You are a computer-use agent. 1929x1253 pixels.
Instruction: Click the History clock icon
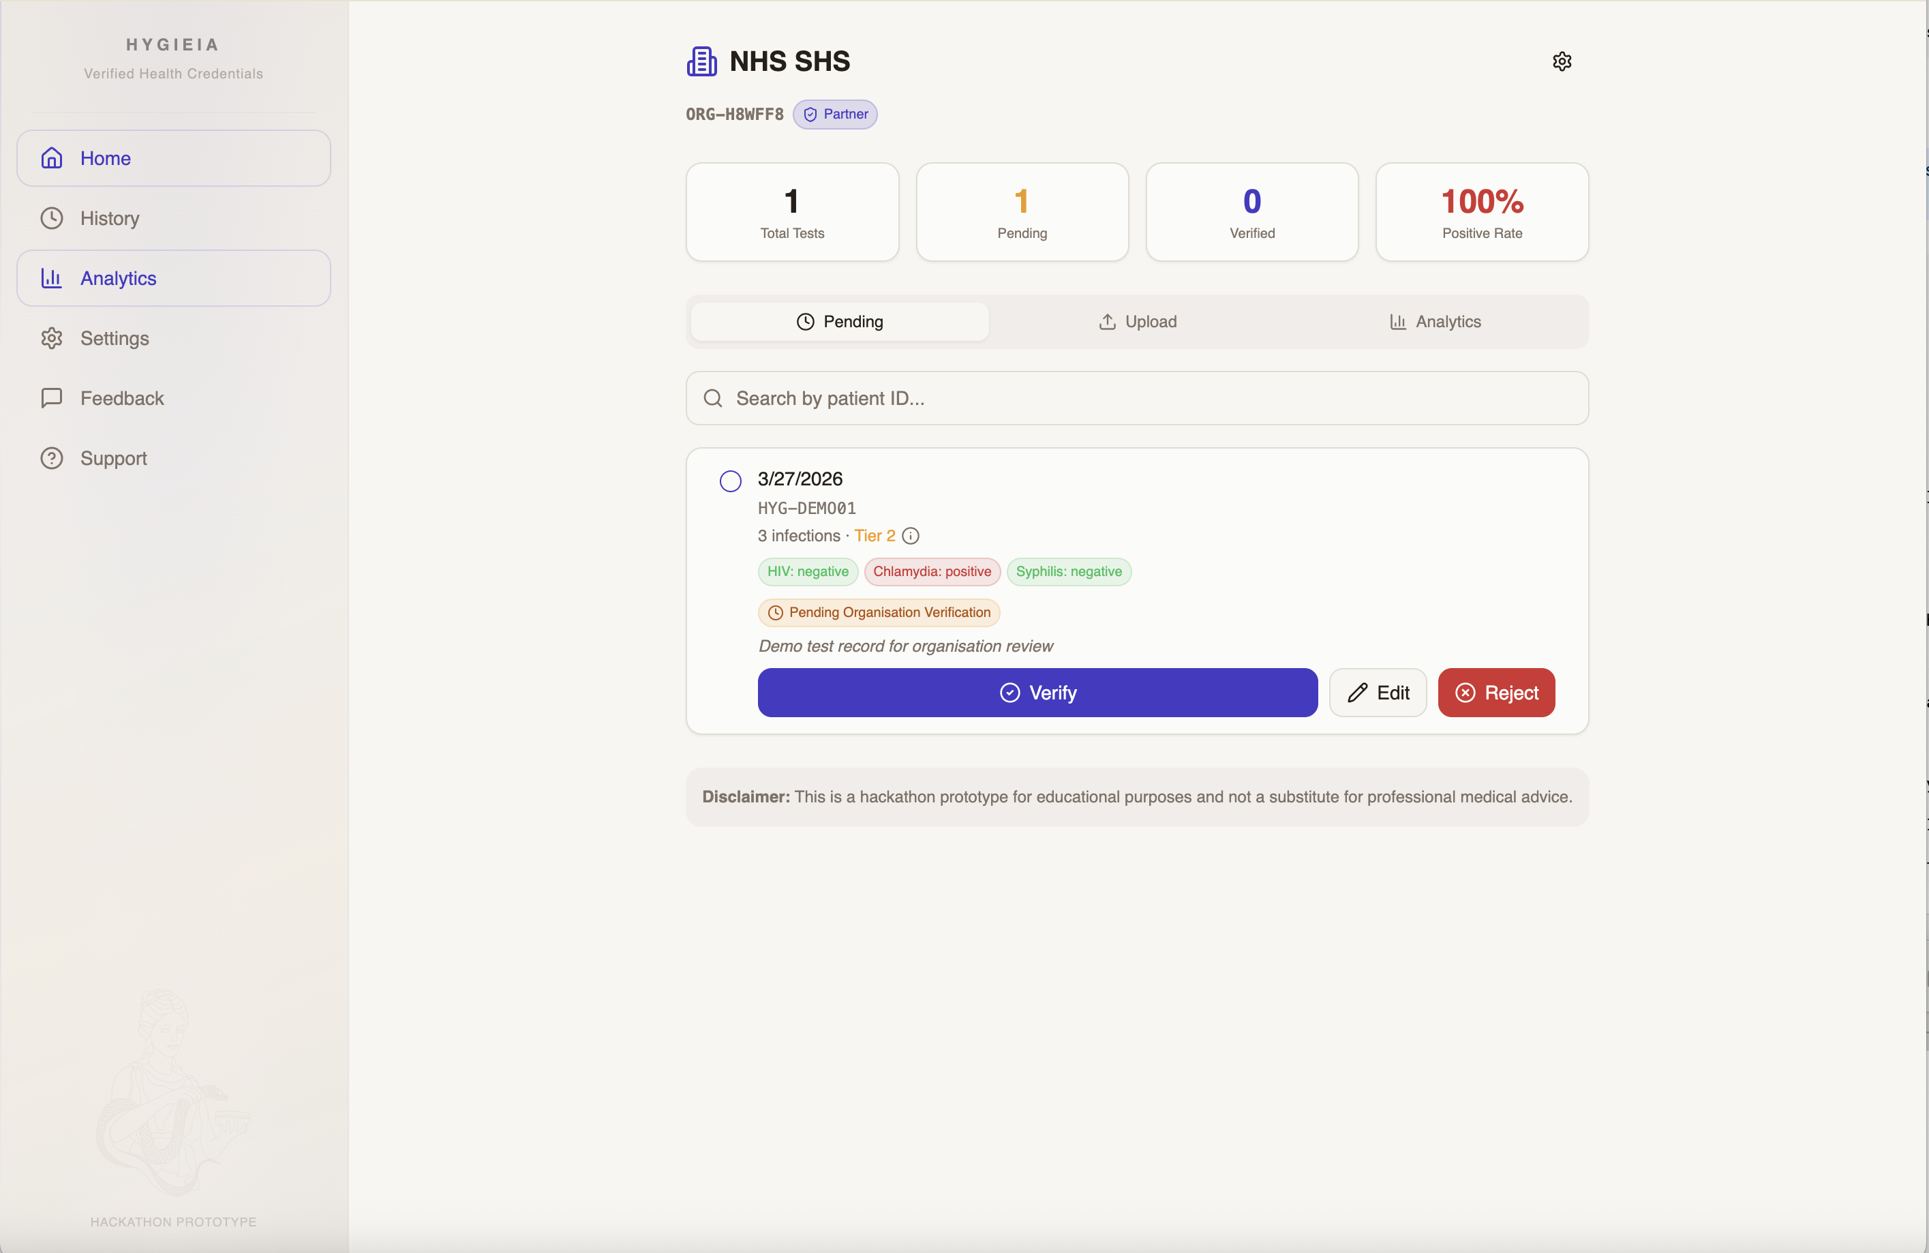click(52, 218)
